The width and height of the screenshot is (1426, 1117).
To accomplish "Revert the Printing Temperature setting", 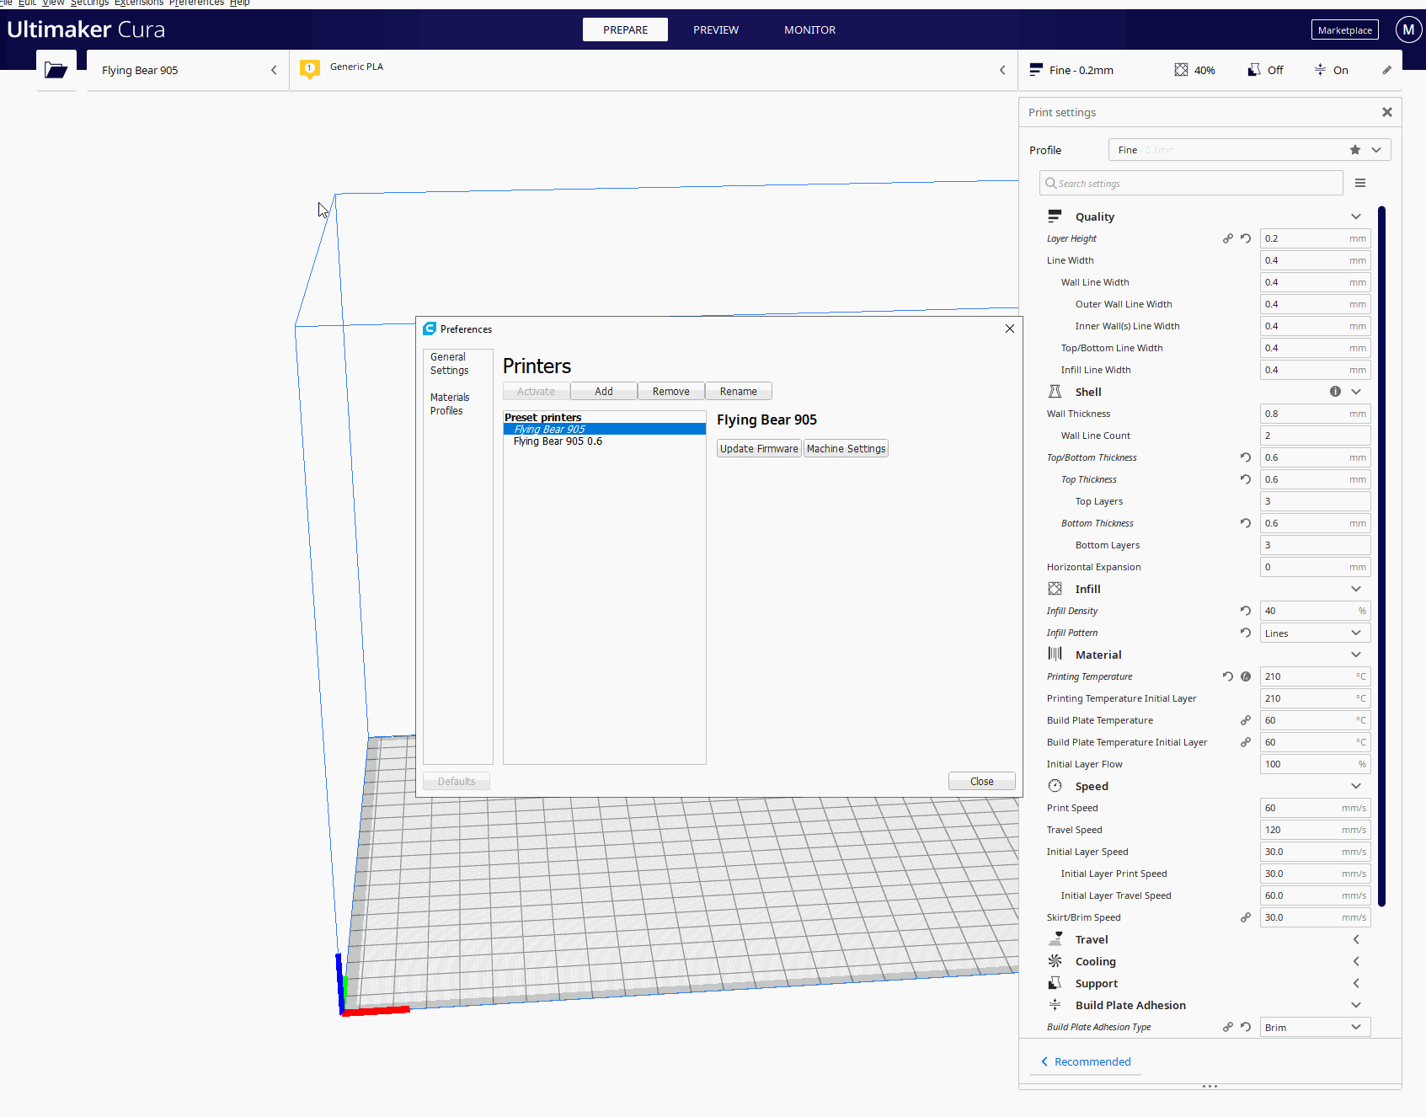I will (x=1227, y=676).
